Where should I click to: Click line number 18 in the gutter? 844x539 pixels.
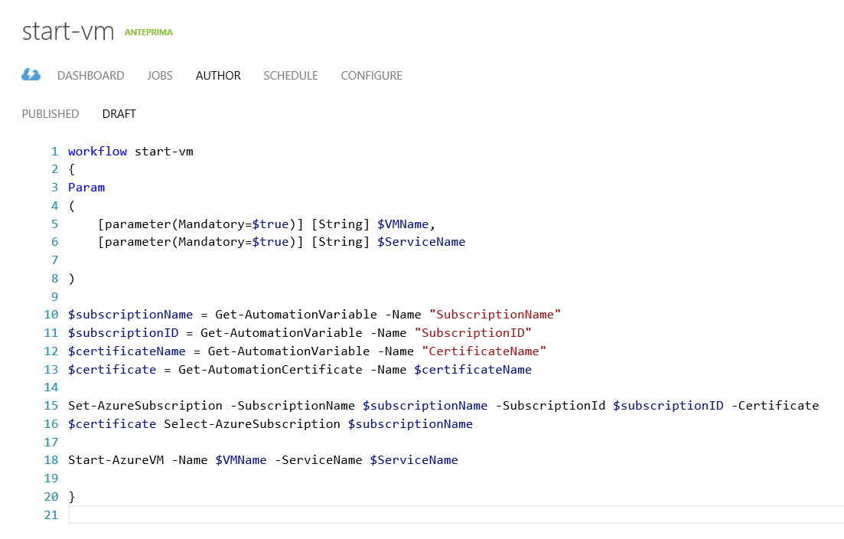point(51,460)
